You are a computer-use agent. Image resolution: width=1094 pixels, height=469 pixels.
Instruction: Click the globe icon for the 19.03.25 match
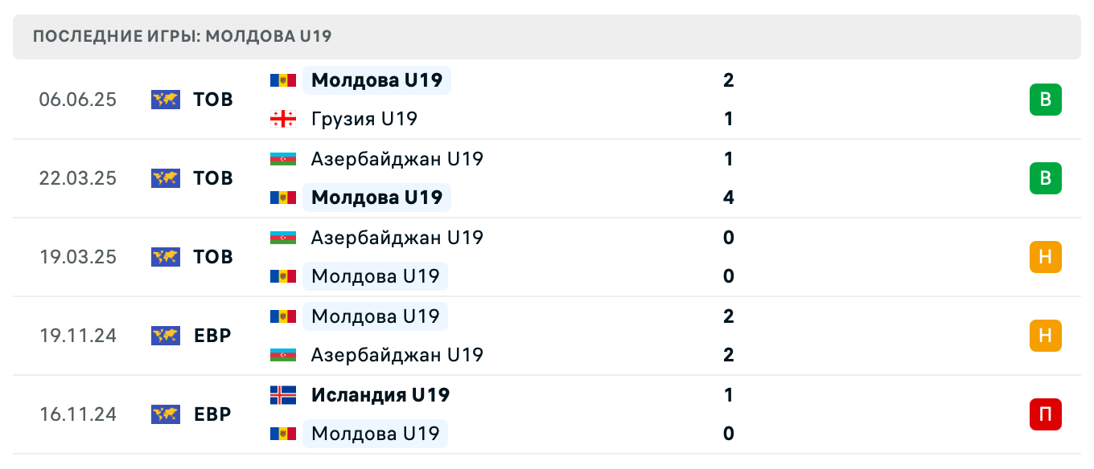166,257
